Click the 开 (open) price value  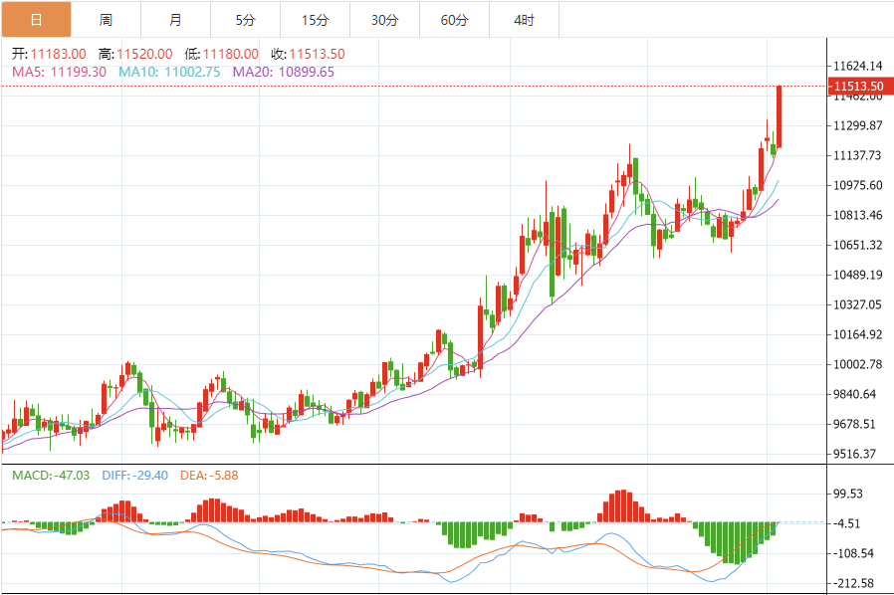[57, 54]
